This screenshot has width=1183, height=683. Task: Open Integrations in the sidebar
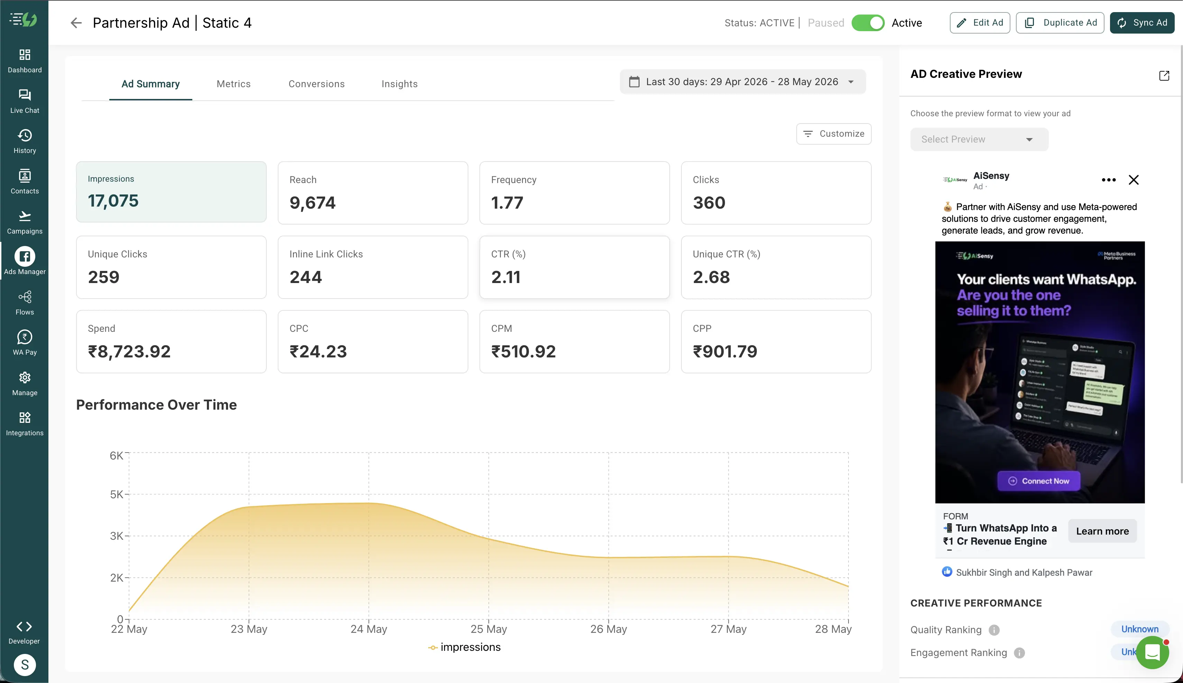[x=24, y=424]
